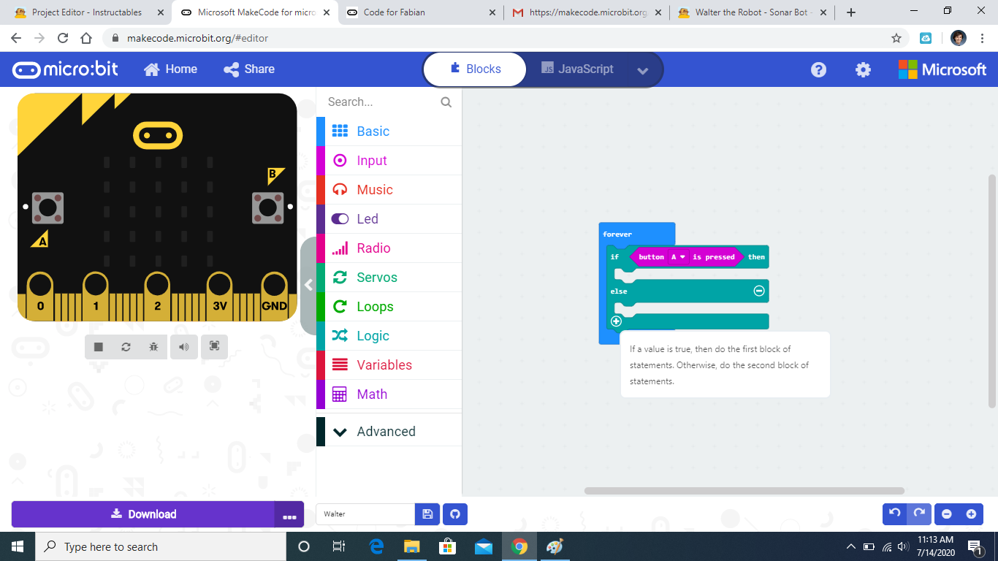Image resolution: width=998 pixels, height=561 pixels.
Task: Click the micro:bit logo
Action: (65, 69)
